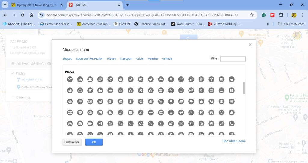
Task: Select the video camera icon
Action: (90, 123)
